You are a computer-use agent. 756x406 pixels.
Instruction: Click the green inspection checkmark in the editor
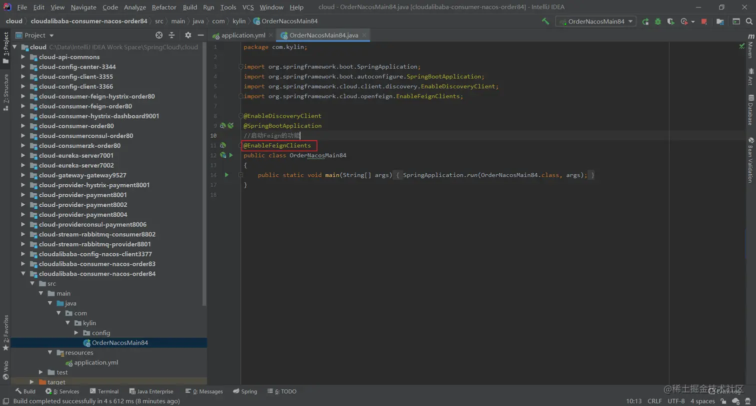coord(742,46)
